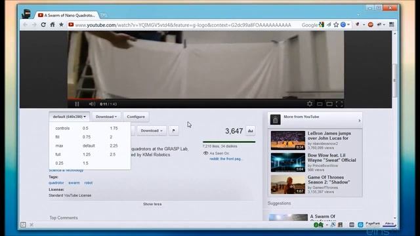Viewport: 420px width, 236px height.
Task: Pause the video with the pause button
Action: pos(77,104)
